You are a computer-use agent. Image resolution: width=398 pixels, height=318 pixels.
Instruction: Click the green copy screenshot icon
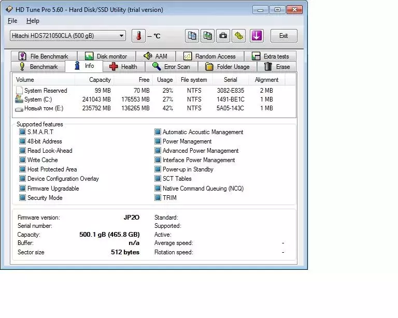point(207,36)
